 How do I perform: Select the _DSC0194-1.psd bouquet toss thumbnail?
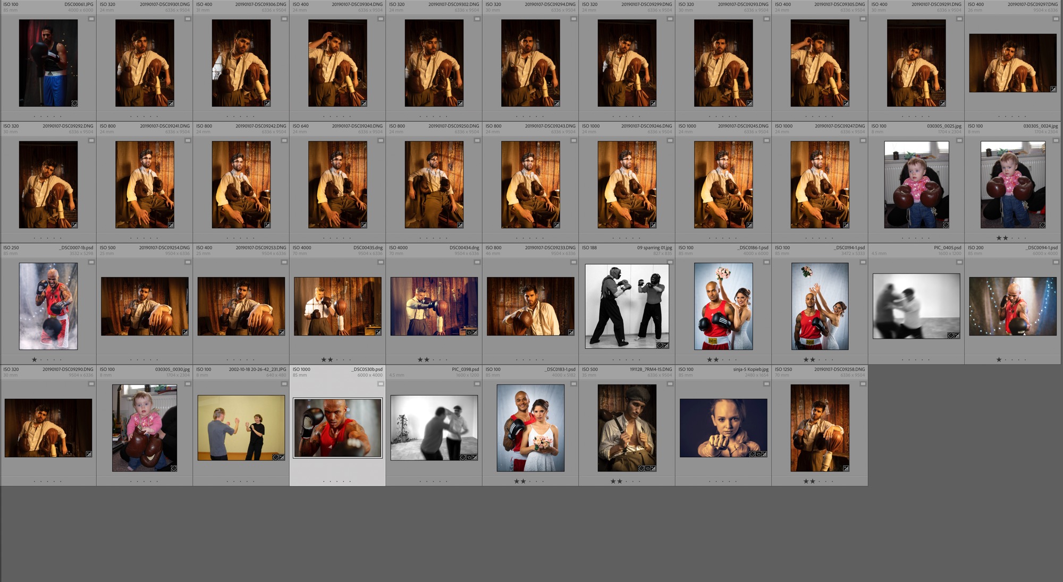[x=820, y=306]
